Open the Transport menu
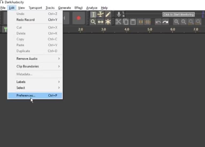 [x=35, y=8]
